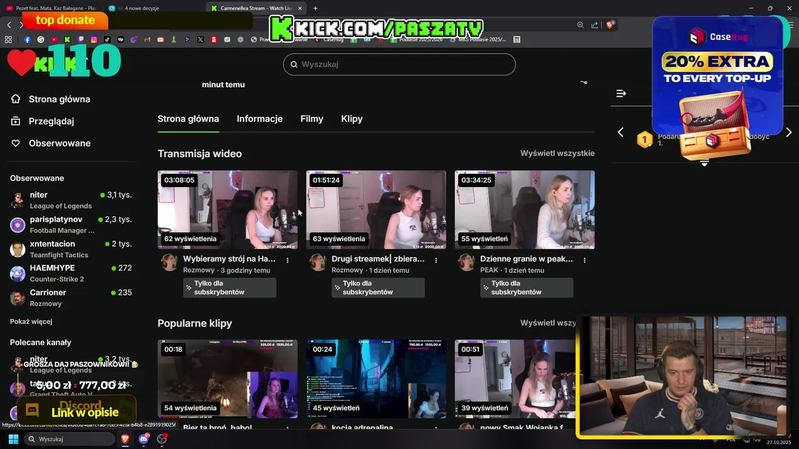This screenshot has width=799, height=449.
Task: Open the Wybieramy strój na Ha... video title
Action: tap(229, 259)
